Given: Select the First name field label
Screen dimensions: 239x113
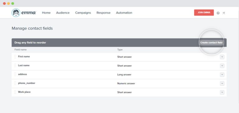Looking at the screenshot, I should pos(24,56).
